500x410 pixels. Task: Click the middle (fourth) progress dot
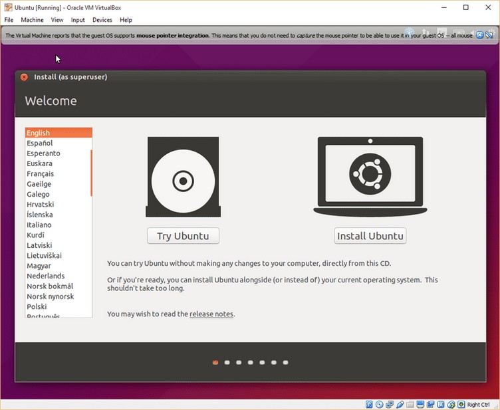pos(250,362)
